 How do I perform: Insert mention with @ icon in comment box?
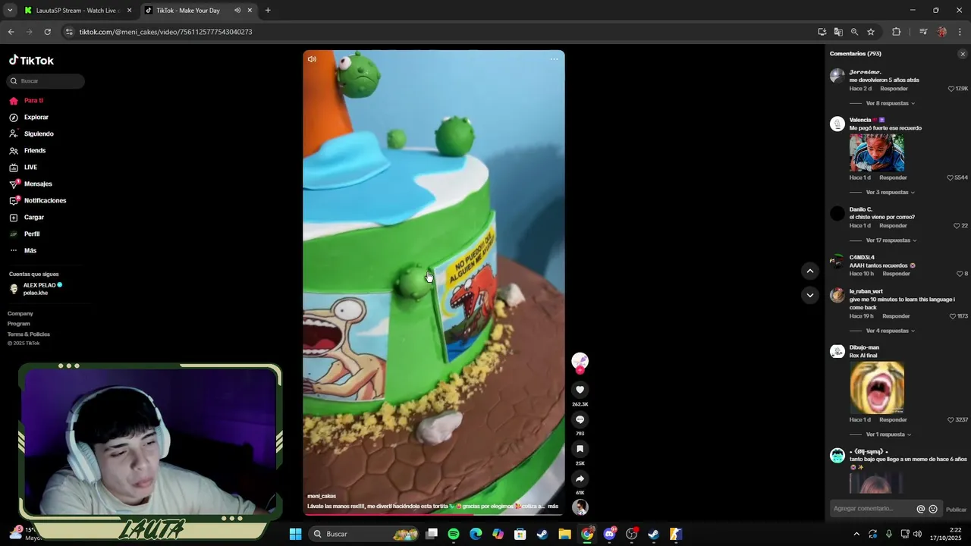pyautogui.click(x=921, y=510)
